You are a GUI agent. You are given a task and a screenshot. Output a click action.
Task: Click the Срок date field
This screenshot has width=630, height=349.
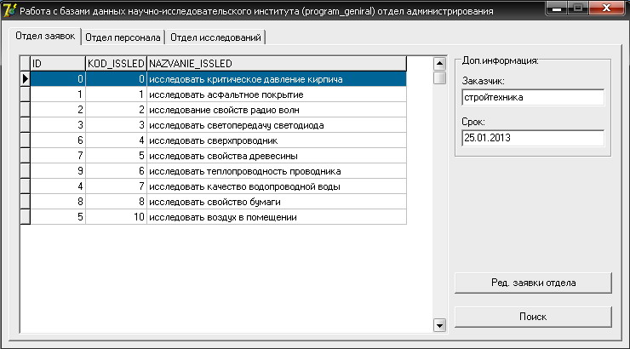point(533,138)
